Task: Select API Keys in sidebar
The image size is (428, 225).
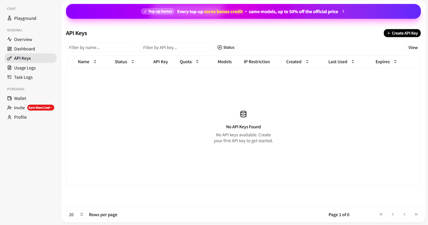Action: pos(30,58)
